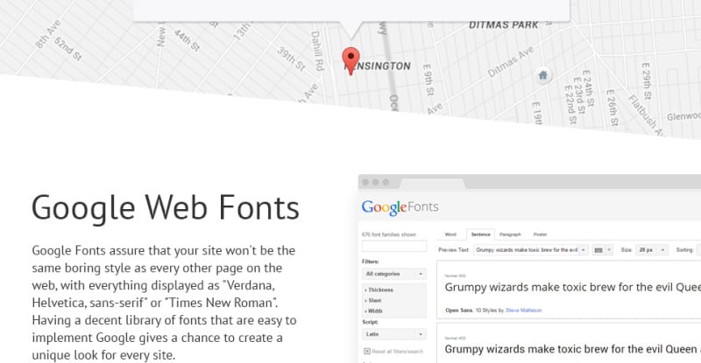The width and height of the screenshot is (701, 363).
Task: Click the 8th Ave street label
Action: pyautogui.click(x=48, y=34)
